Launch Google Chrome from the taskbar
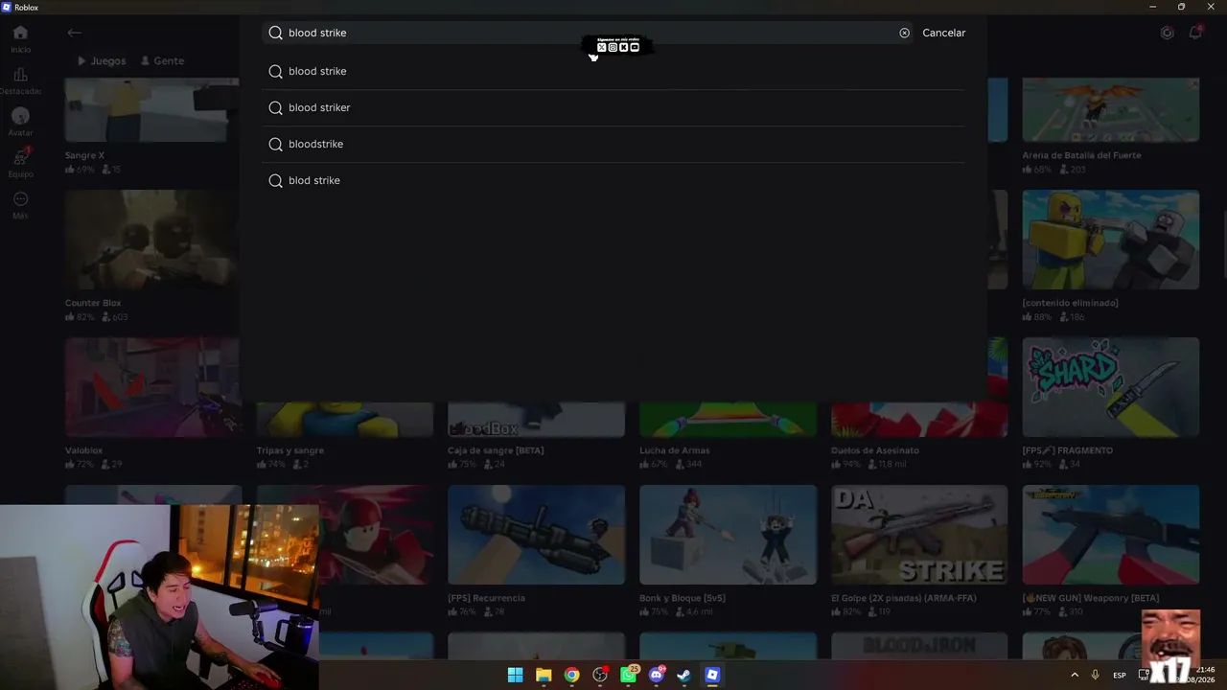The height and width of the screenshot is (690, 1227). (571, 675)
